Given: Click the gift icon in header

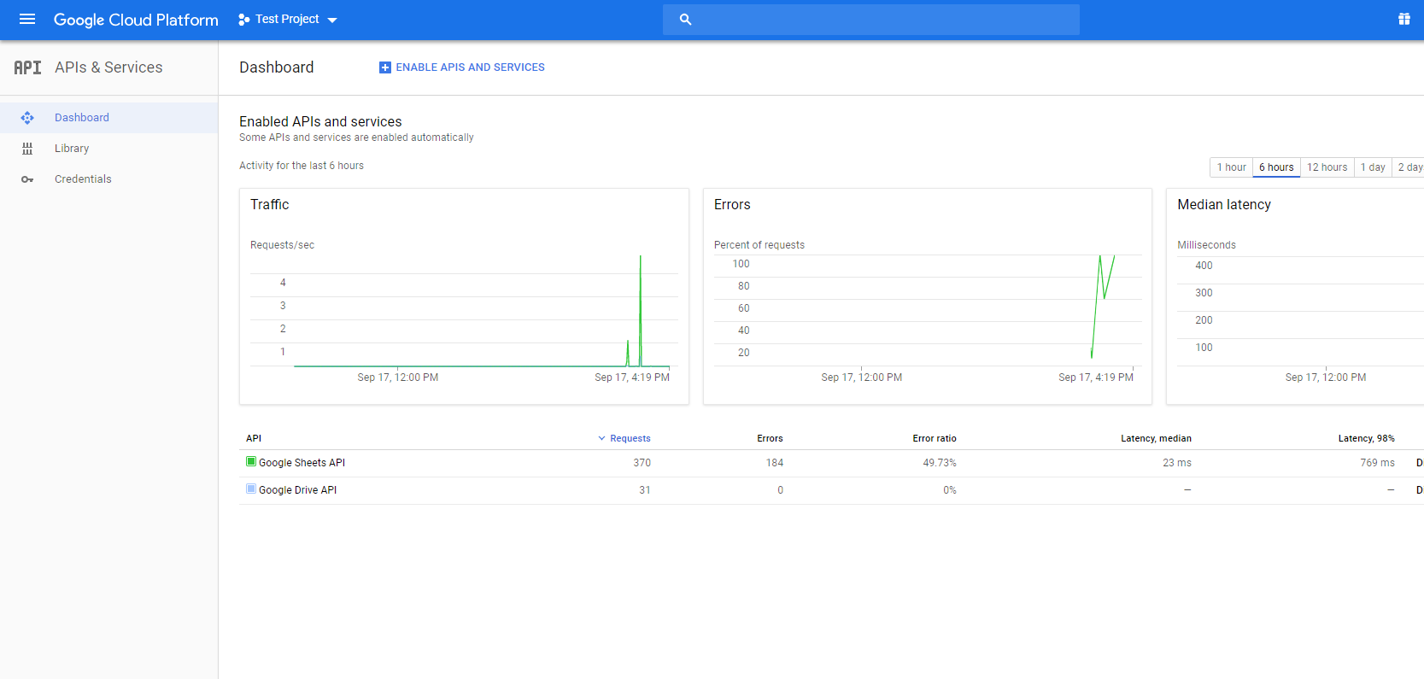Looking at the screenshot, I should pyautogui.click(x=1403, y=19).
